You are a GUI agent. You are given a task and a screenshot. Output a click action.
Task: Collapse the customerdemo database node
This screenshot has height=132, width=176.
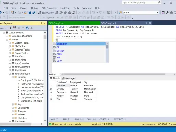pos(4,33)
